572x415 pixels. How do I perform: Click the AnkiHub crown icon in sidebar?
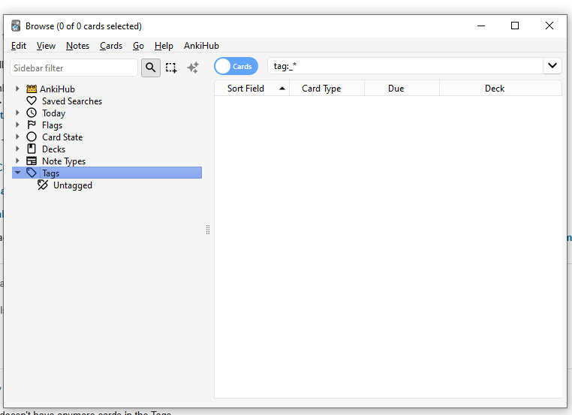tap(32, 89)
